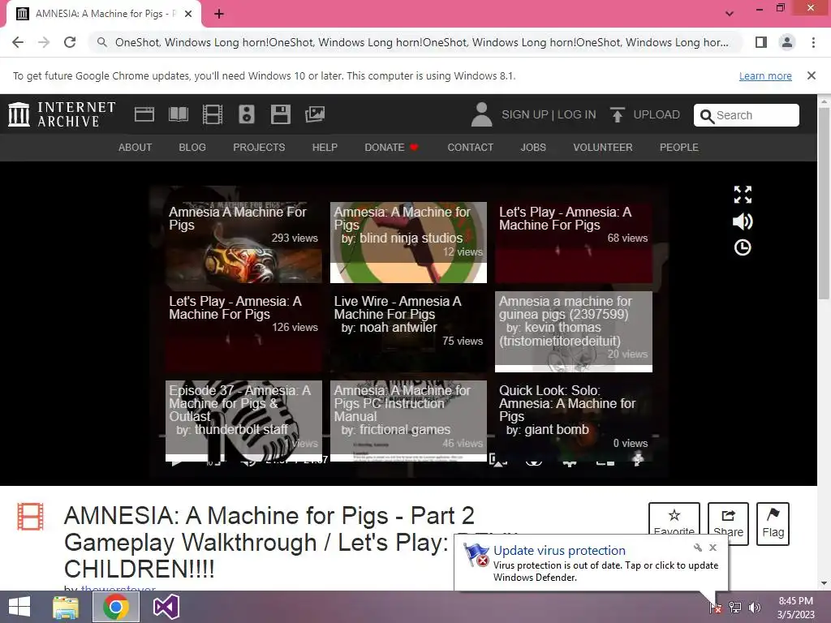Open Let's Play thumbnail with 68 views
The height and width of the screenshot is (623, 831).
point(574,242)
